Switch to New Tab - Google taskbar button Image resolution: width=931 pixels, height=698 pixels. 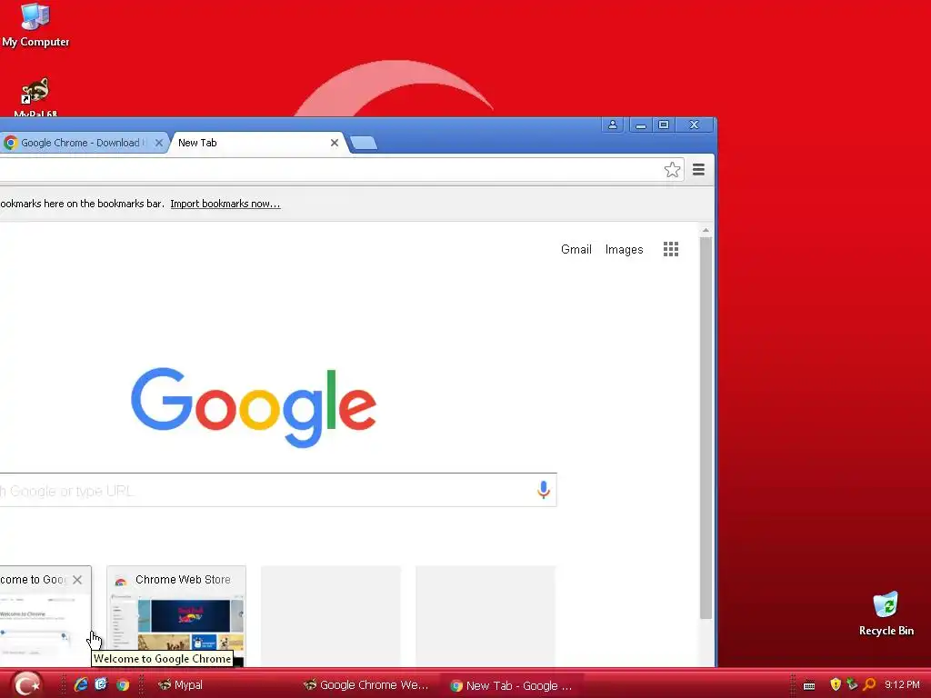click(x=512, y=685)
